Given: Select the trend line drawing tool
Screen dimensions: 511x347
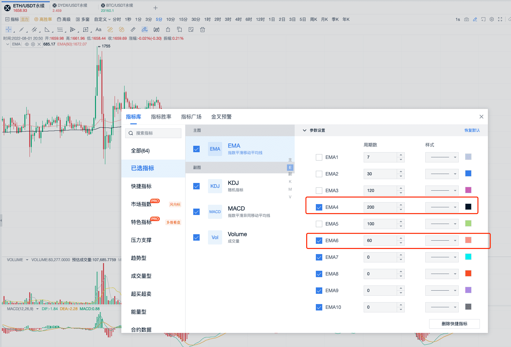Looking at the screenshot, I should click(22, 30).
